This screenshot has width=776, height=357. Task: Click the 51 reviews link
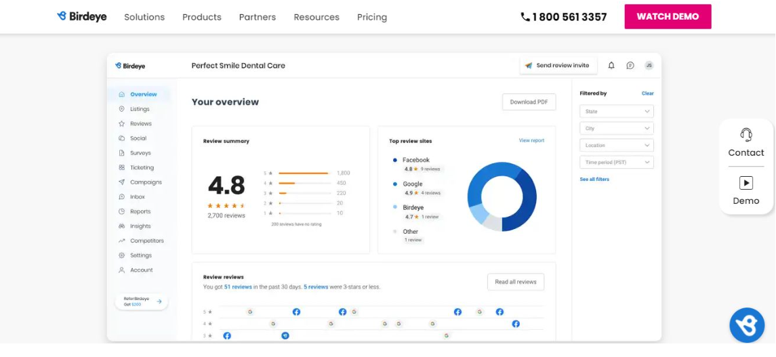click(238, 287)
